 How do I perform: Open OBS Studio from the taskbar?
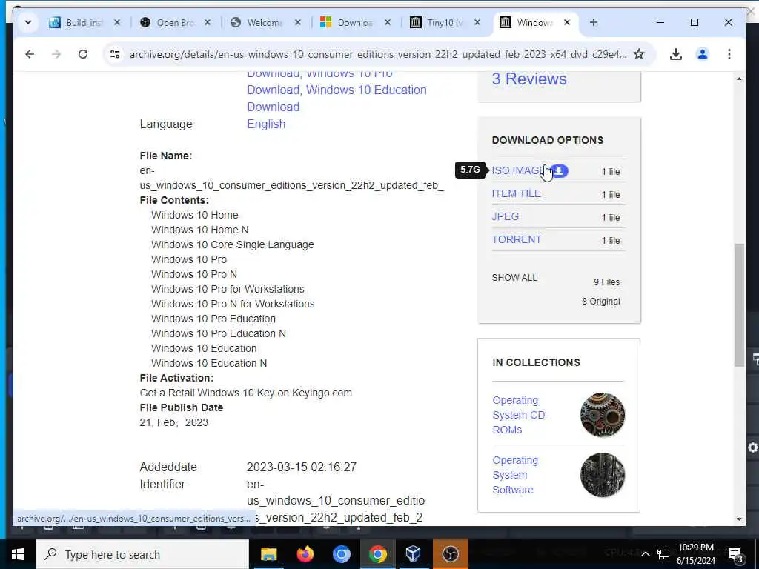tap(450, 554)
